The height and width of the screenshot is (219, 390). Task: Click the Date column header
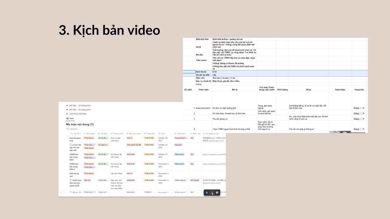pyautogui.click(x=164, y=133)
